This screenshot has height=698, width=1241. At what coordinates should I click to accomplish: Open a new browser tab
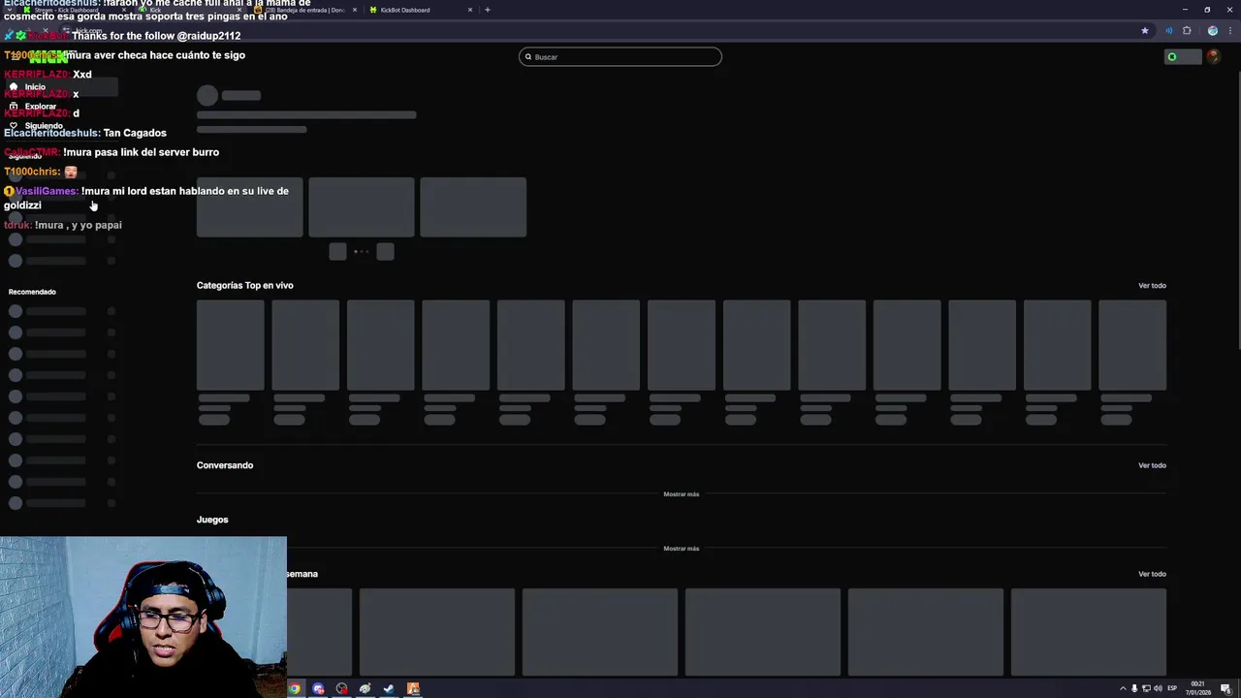point(488,10)
